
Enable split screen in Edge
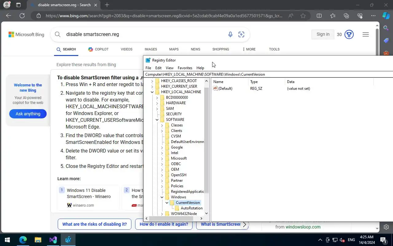point(319,16)
